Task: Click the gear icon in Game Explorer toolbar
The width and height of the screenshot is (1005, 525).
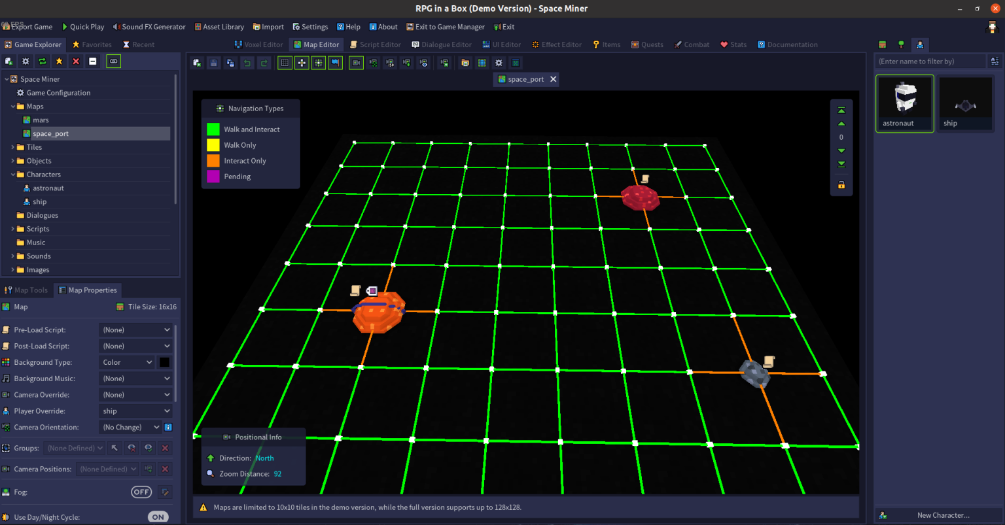Action: pos(26,61)
